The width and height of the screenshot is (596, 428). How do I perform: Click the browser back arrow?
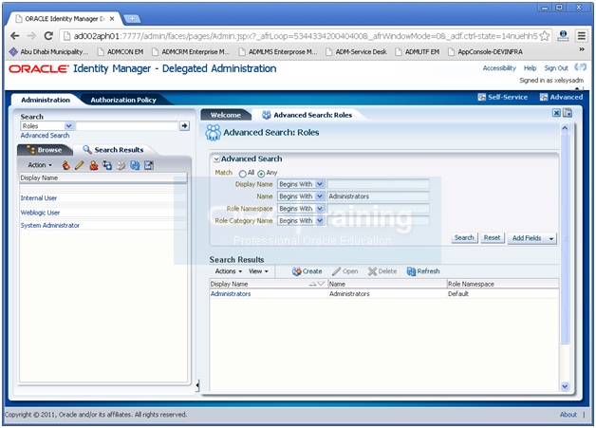click(x=15, y=36)
